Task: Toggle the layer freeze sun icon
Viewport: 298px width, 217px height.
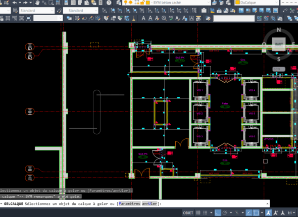Action: [x=131, y=3]
